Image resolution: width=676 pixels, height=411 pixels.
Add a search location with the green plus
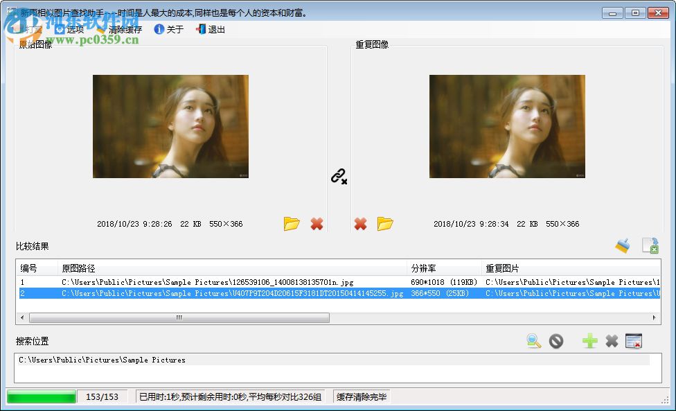(x=589, y=341)
